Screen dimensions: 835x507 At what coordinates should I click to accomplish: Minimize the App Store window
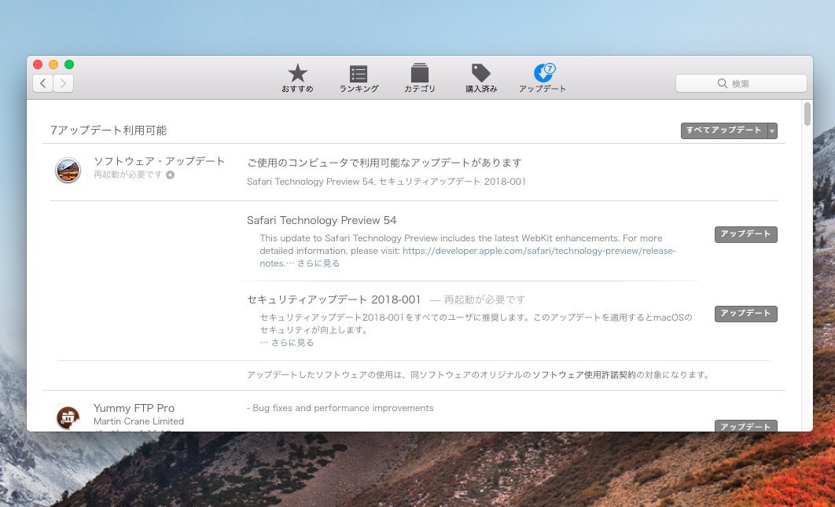tap(53, 64)
